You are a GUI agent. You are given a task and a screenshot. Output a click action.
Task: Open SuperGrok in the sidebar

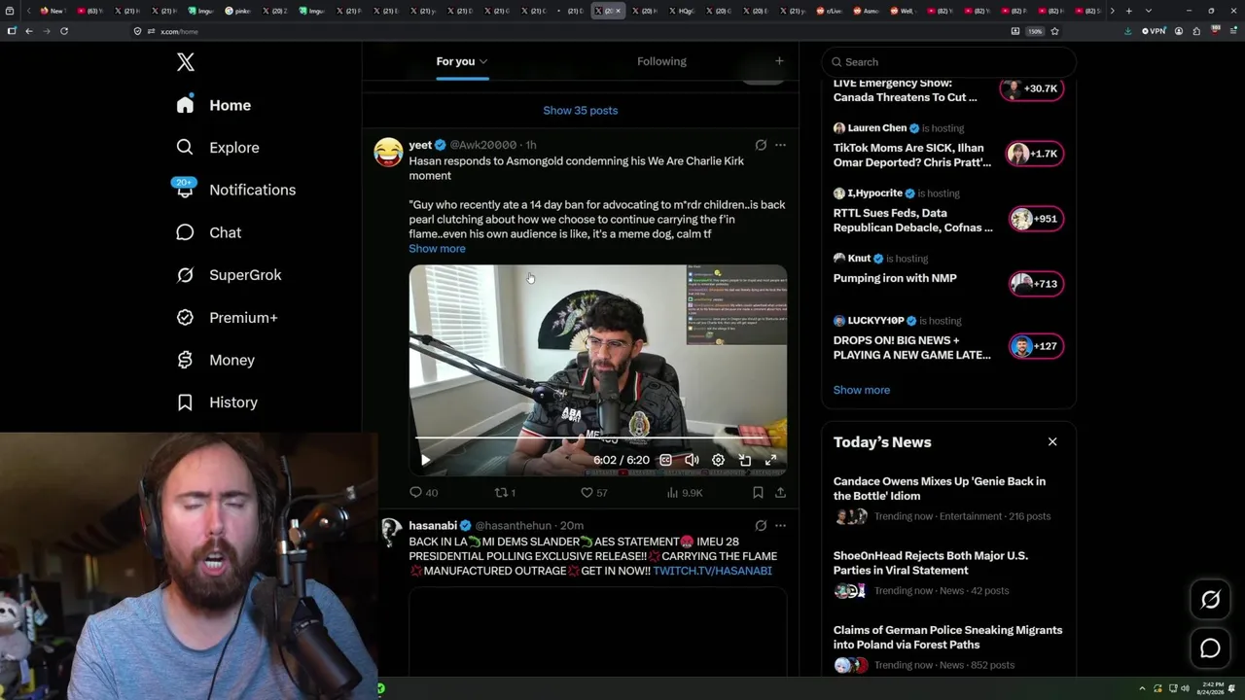(x=229, y=275)
